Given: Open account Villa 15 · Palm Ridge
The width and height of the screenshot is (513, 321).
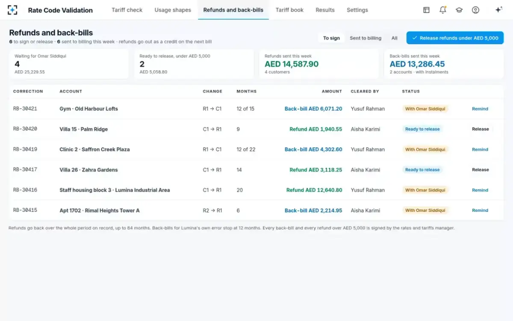Looking at the screenshot, I should [x=83, y=129].
